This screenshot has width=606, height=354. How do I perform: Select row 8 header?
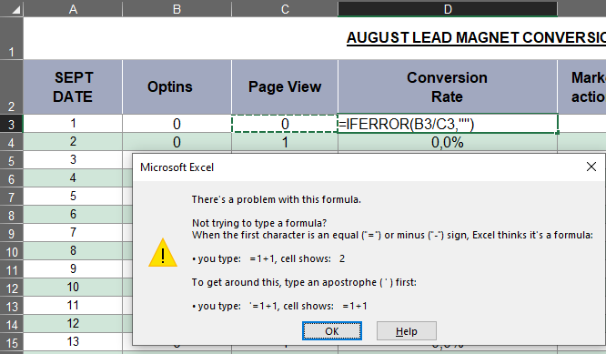click(x=12, y=215)
